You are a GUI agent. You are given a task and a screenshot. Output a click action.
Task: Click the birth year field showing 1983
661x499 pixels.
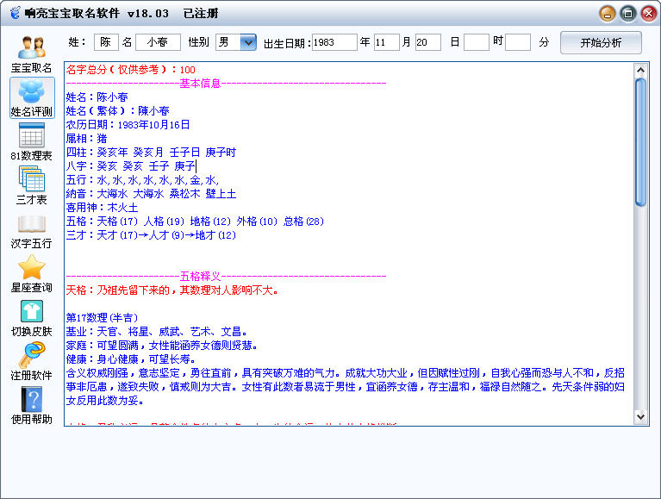click(x=334, y=42)
